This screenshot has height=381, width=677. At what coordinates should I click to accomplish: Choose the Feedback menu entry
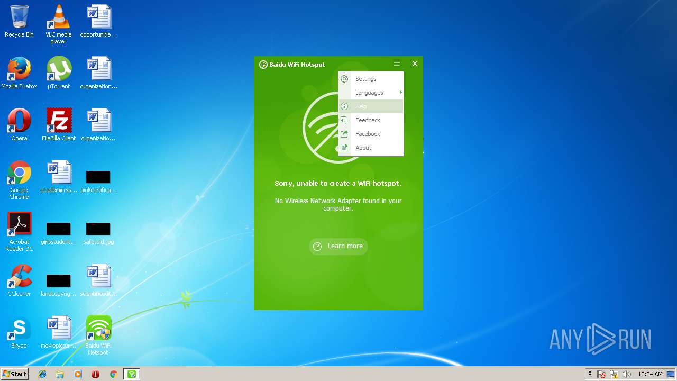371,120
